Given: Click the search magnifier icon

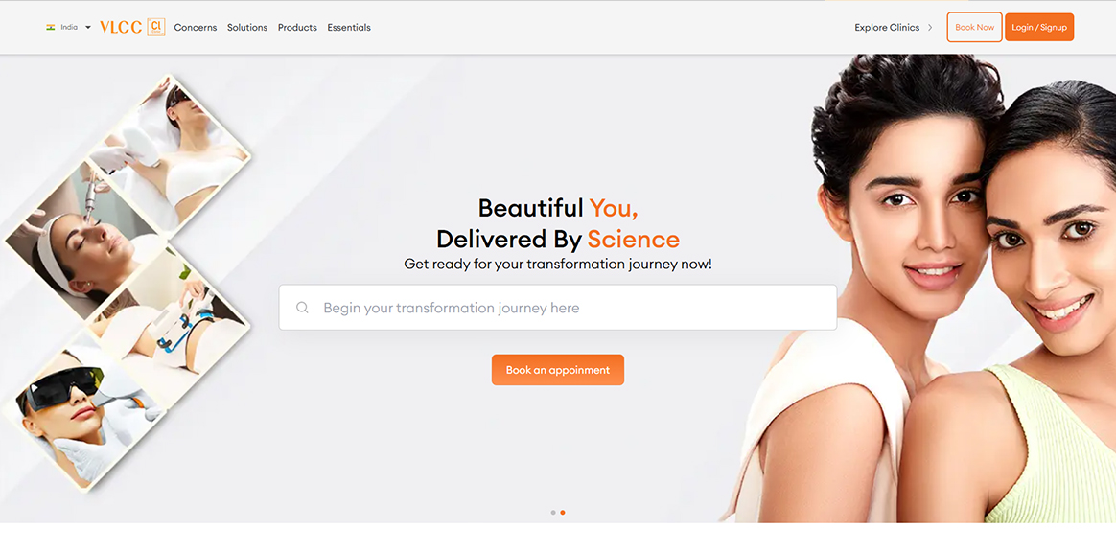Looking at the screenshot, I should pos(302,308).
